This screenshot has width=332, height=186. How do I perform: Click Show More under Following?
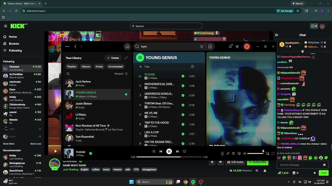tap(9, 144)
